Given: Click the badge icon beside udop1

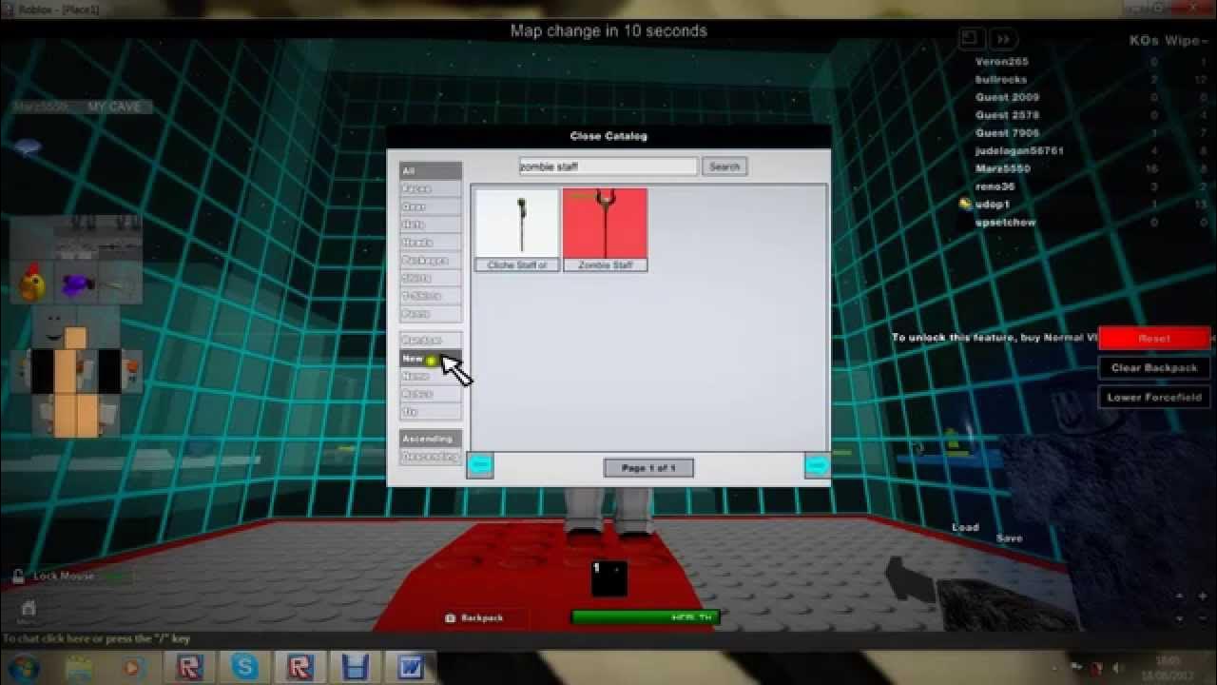Looking at the screenshot, I should [x=965, y=204].
